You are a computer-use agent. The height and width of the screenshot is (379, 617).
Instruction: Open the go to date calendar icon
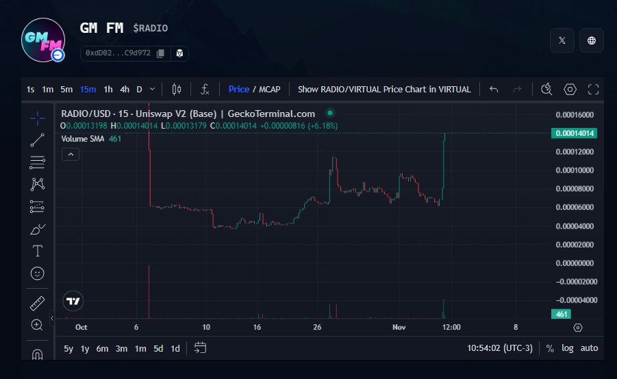click(200, 348)
